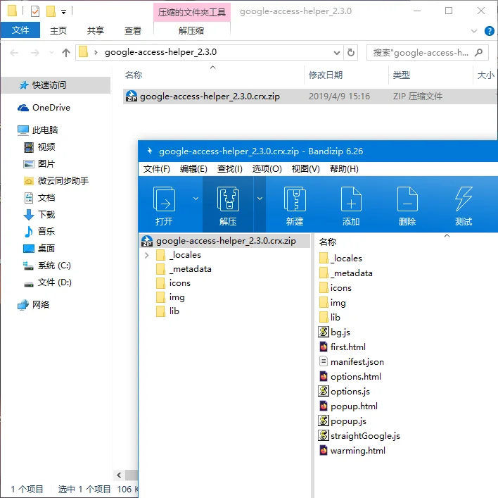Open the 帮助(H) menu in Bandizip

[x=344, y=169]
